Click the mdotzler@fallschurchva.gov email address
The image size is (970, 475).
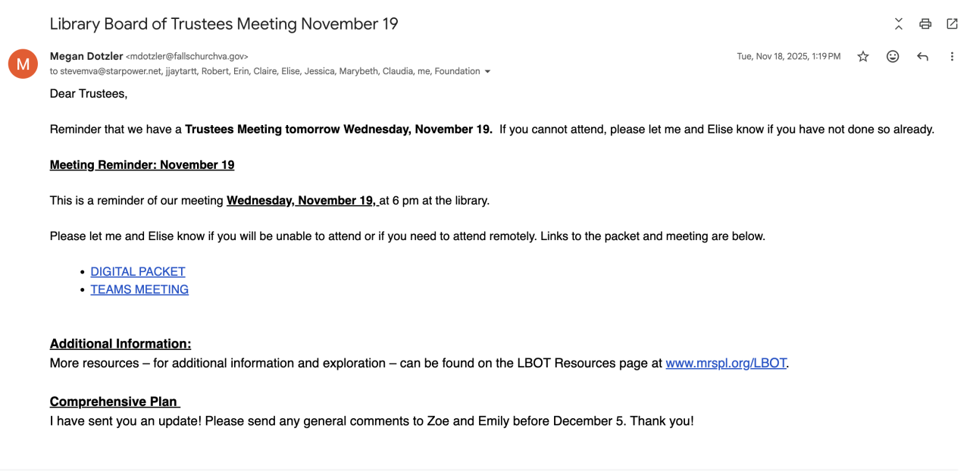click(187, 57)
